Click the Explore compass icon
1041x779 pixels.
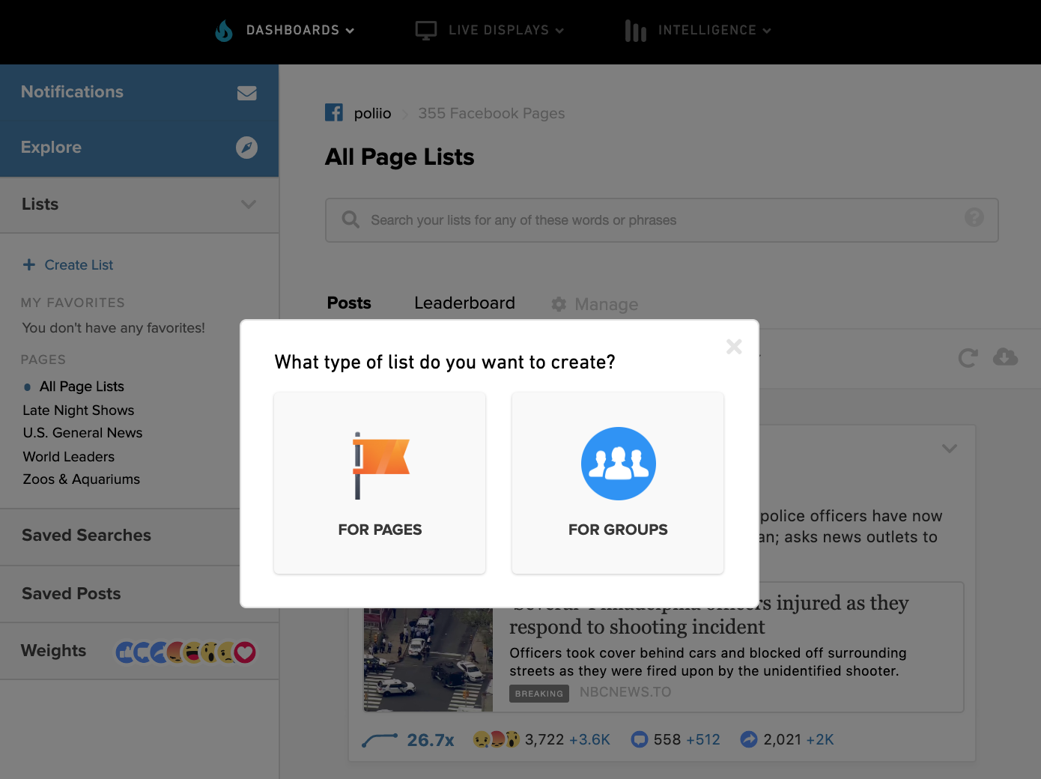[246, 148]
